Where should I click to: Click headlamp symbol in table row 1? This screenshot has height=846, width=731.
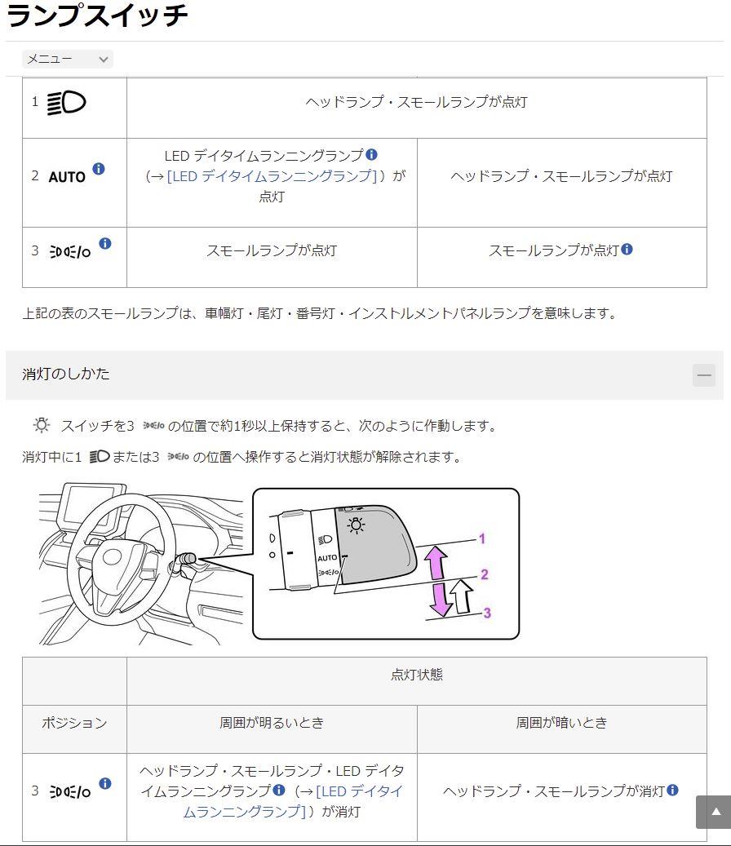pos(66,103)
